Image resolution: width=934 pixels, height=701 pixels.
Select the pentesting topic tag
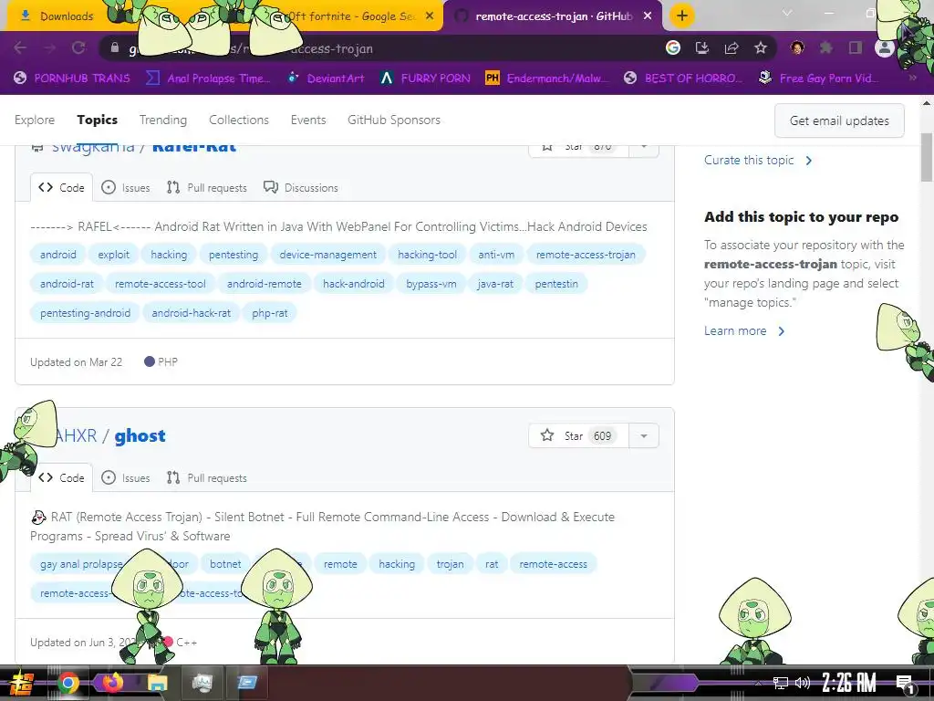click(233, 255)
